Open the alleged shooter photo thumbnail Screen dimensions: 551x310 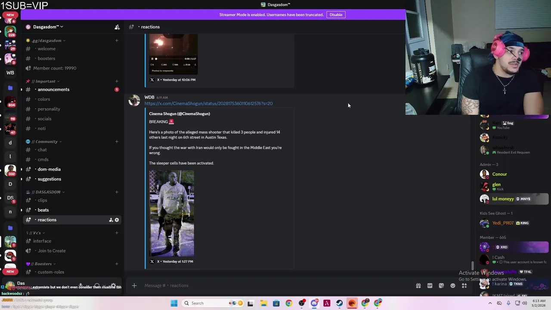coord(171,214)
